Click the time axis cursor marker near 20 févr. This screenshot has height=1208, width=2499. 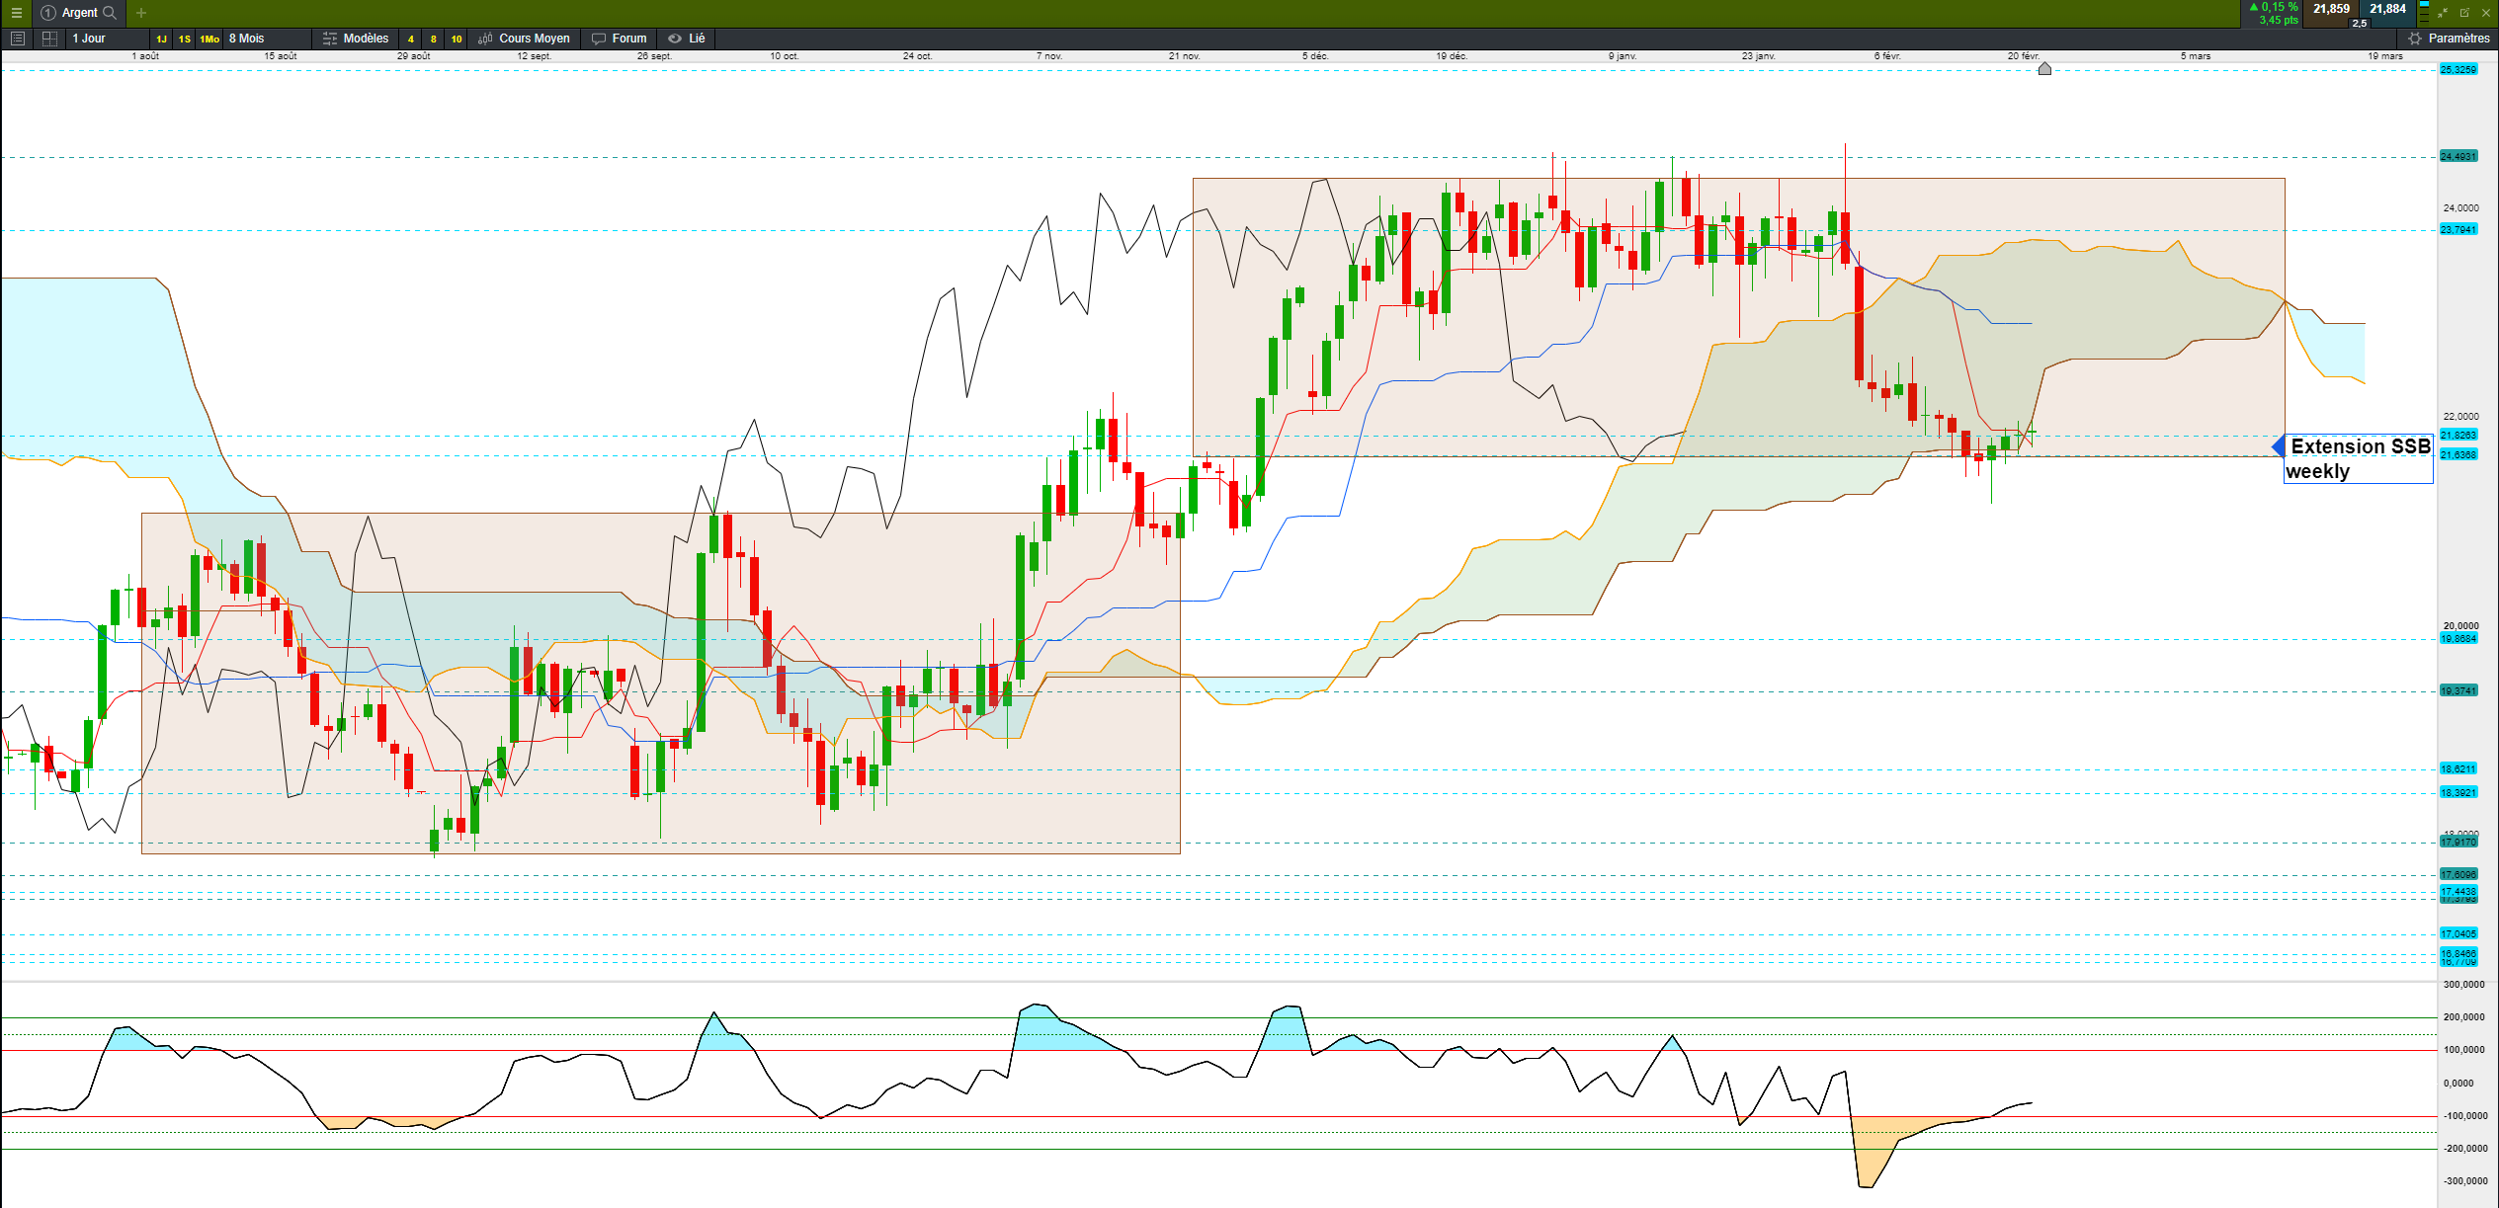pyautogui.click(x=2044, y=68)
